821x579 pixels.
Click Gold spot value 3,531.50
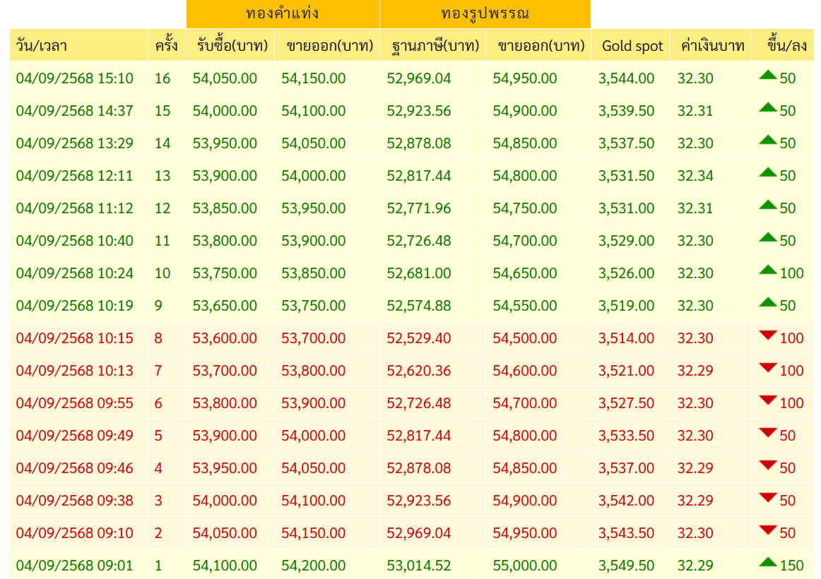pos(626,176)
